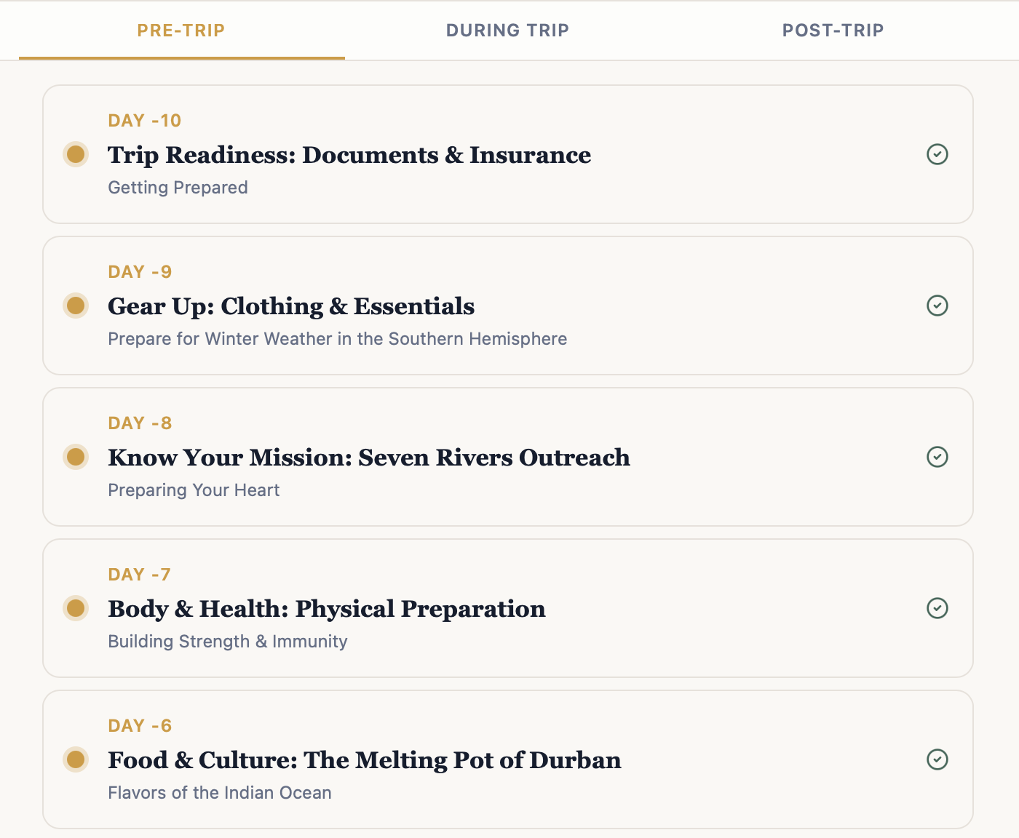Click the orange status dot on Day -8

(75, 457)
